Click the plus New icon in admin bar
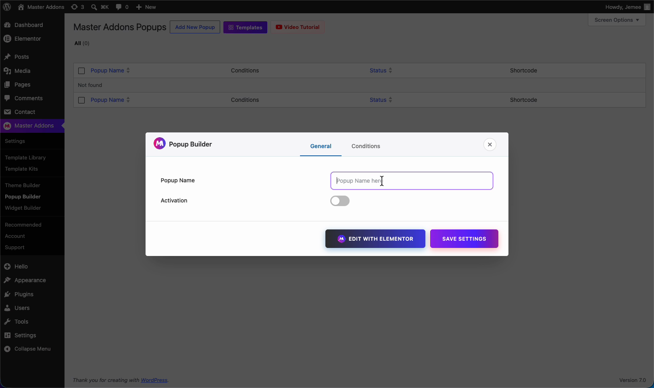Image resolution: width=654 pixels, height=388 pixels. tap(139, 7)
